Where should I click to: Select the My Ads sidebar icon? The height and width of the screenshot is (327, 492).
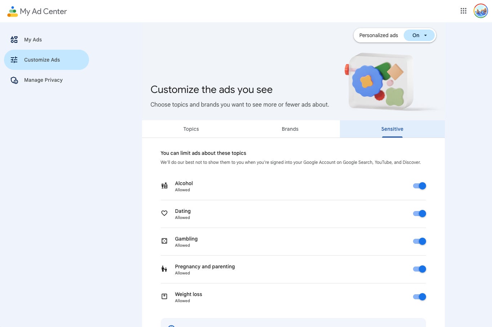(14, 40)
